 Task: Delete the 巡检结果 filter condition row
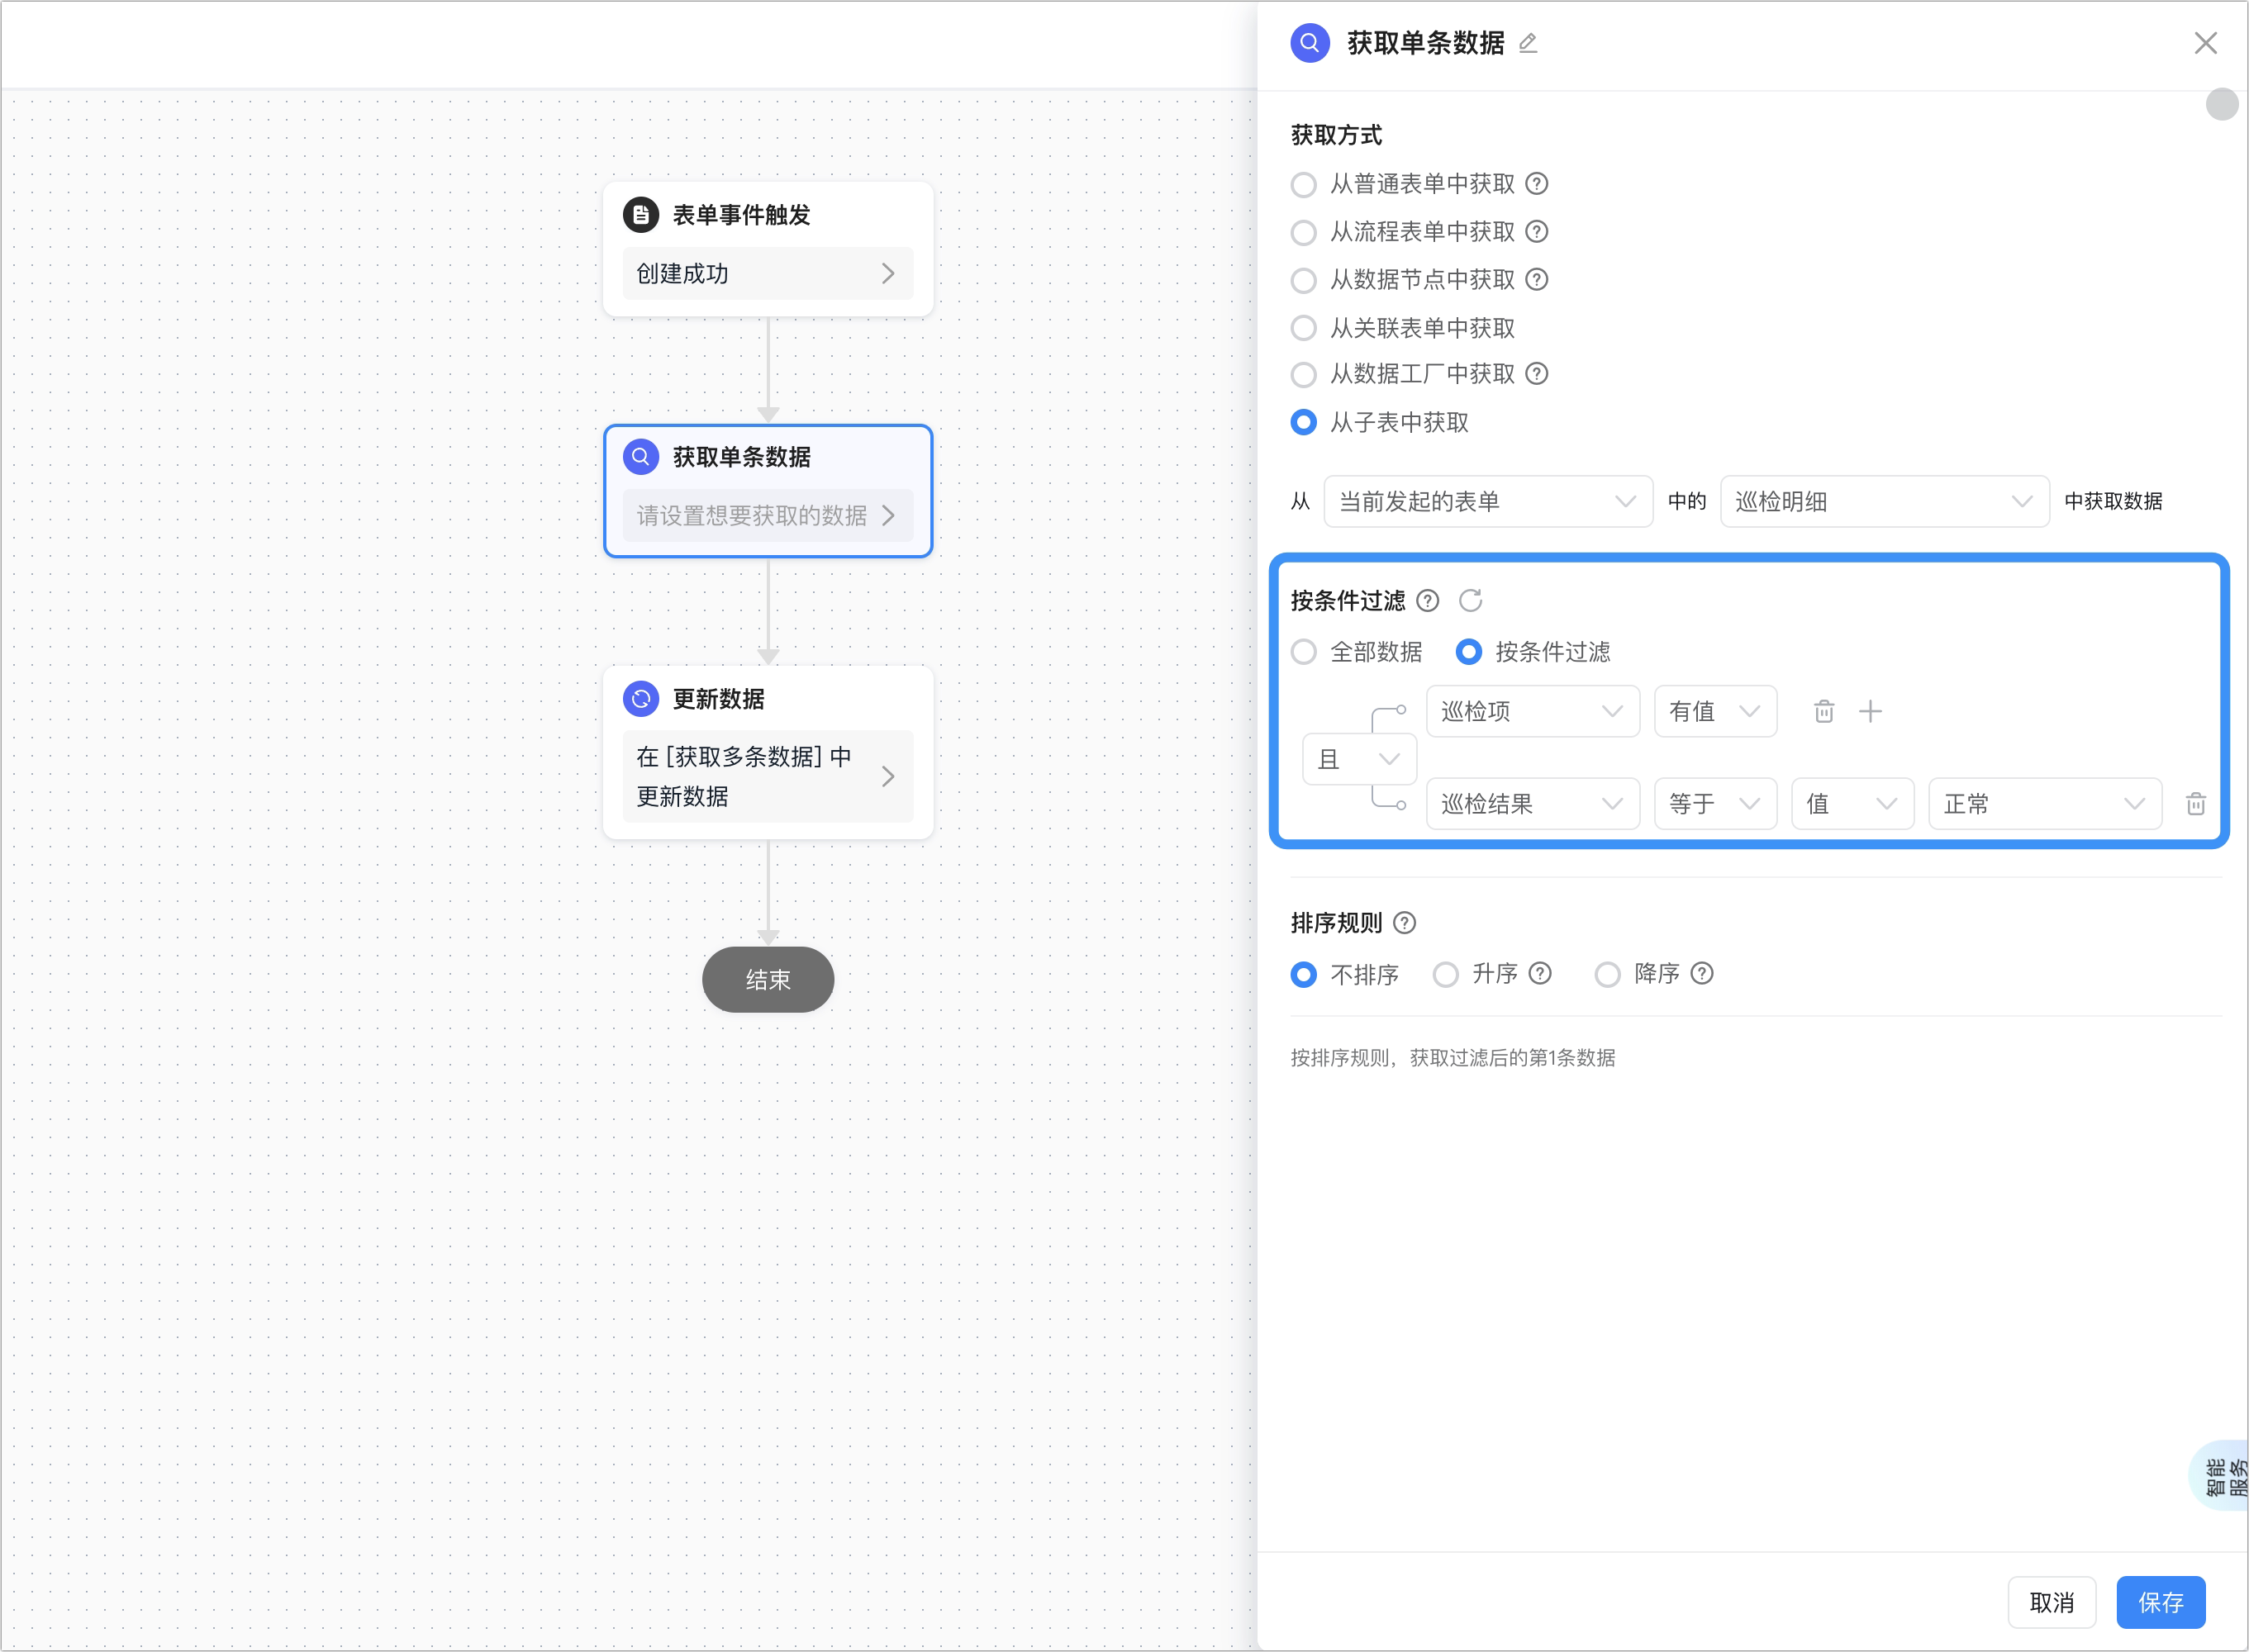[2196, 804]
